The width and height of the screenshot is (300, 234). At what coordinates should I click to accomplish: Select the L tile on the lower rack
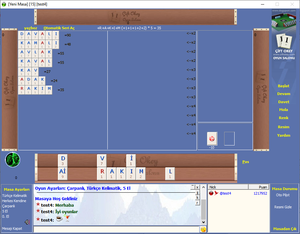click(170, 173)
